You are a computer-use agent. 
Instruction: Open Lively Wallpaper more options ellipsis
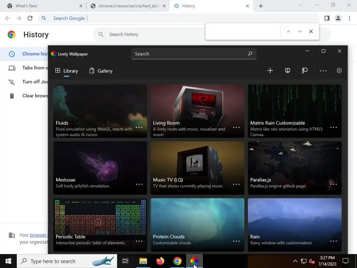[323, 71]
